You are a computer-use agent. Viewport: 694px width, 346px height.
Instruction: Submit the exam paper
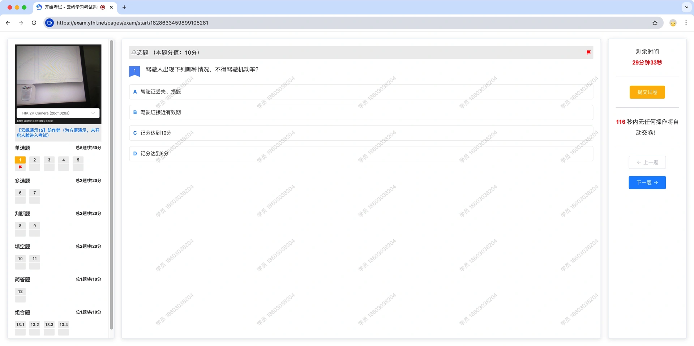(647, 92)
